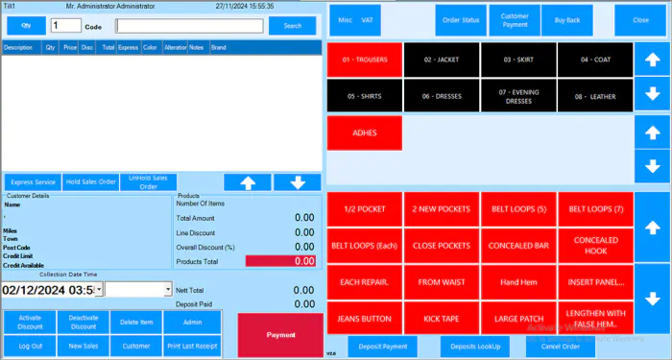
Task: Click the Search button
Action: point(292,26)
